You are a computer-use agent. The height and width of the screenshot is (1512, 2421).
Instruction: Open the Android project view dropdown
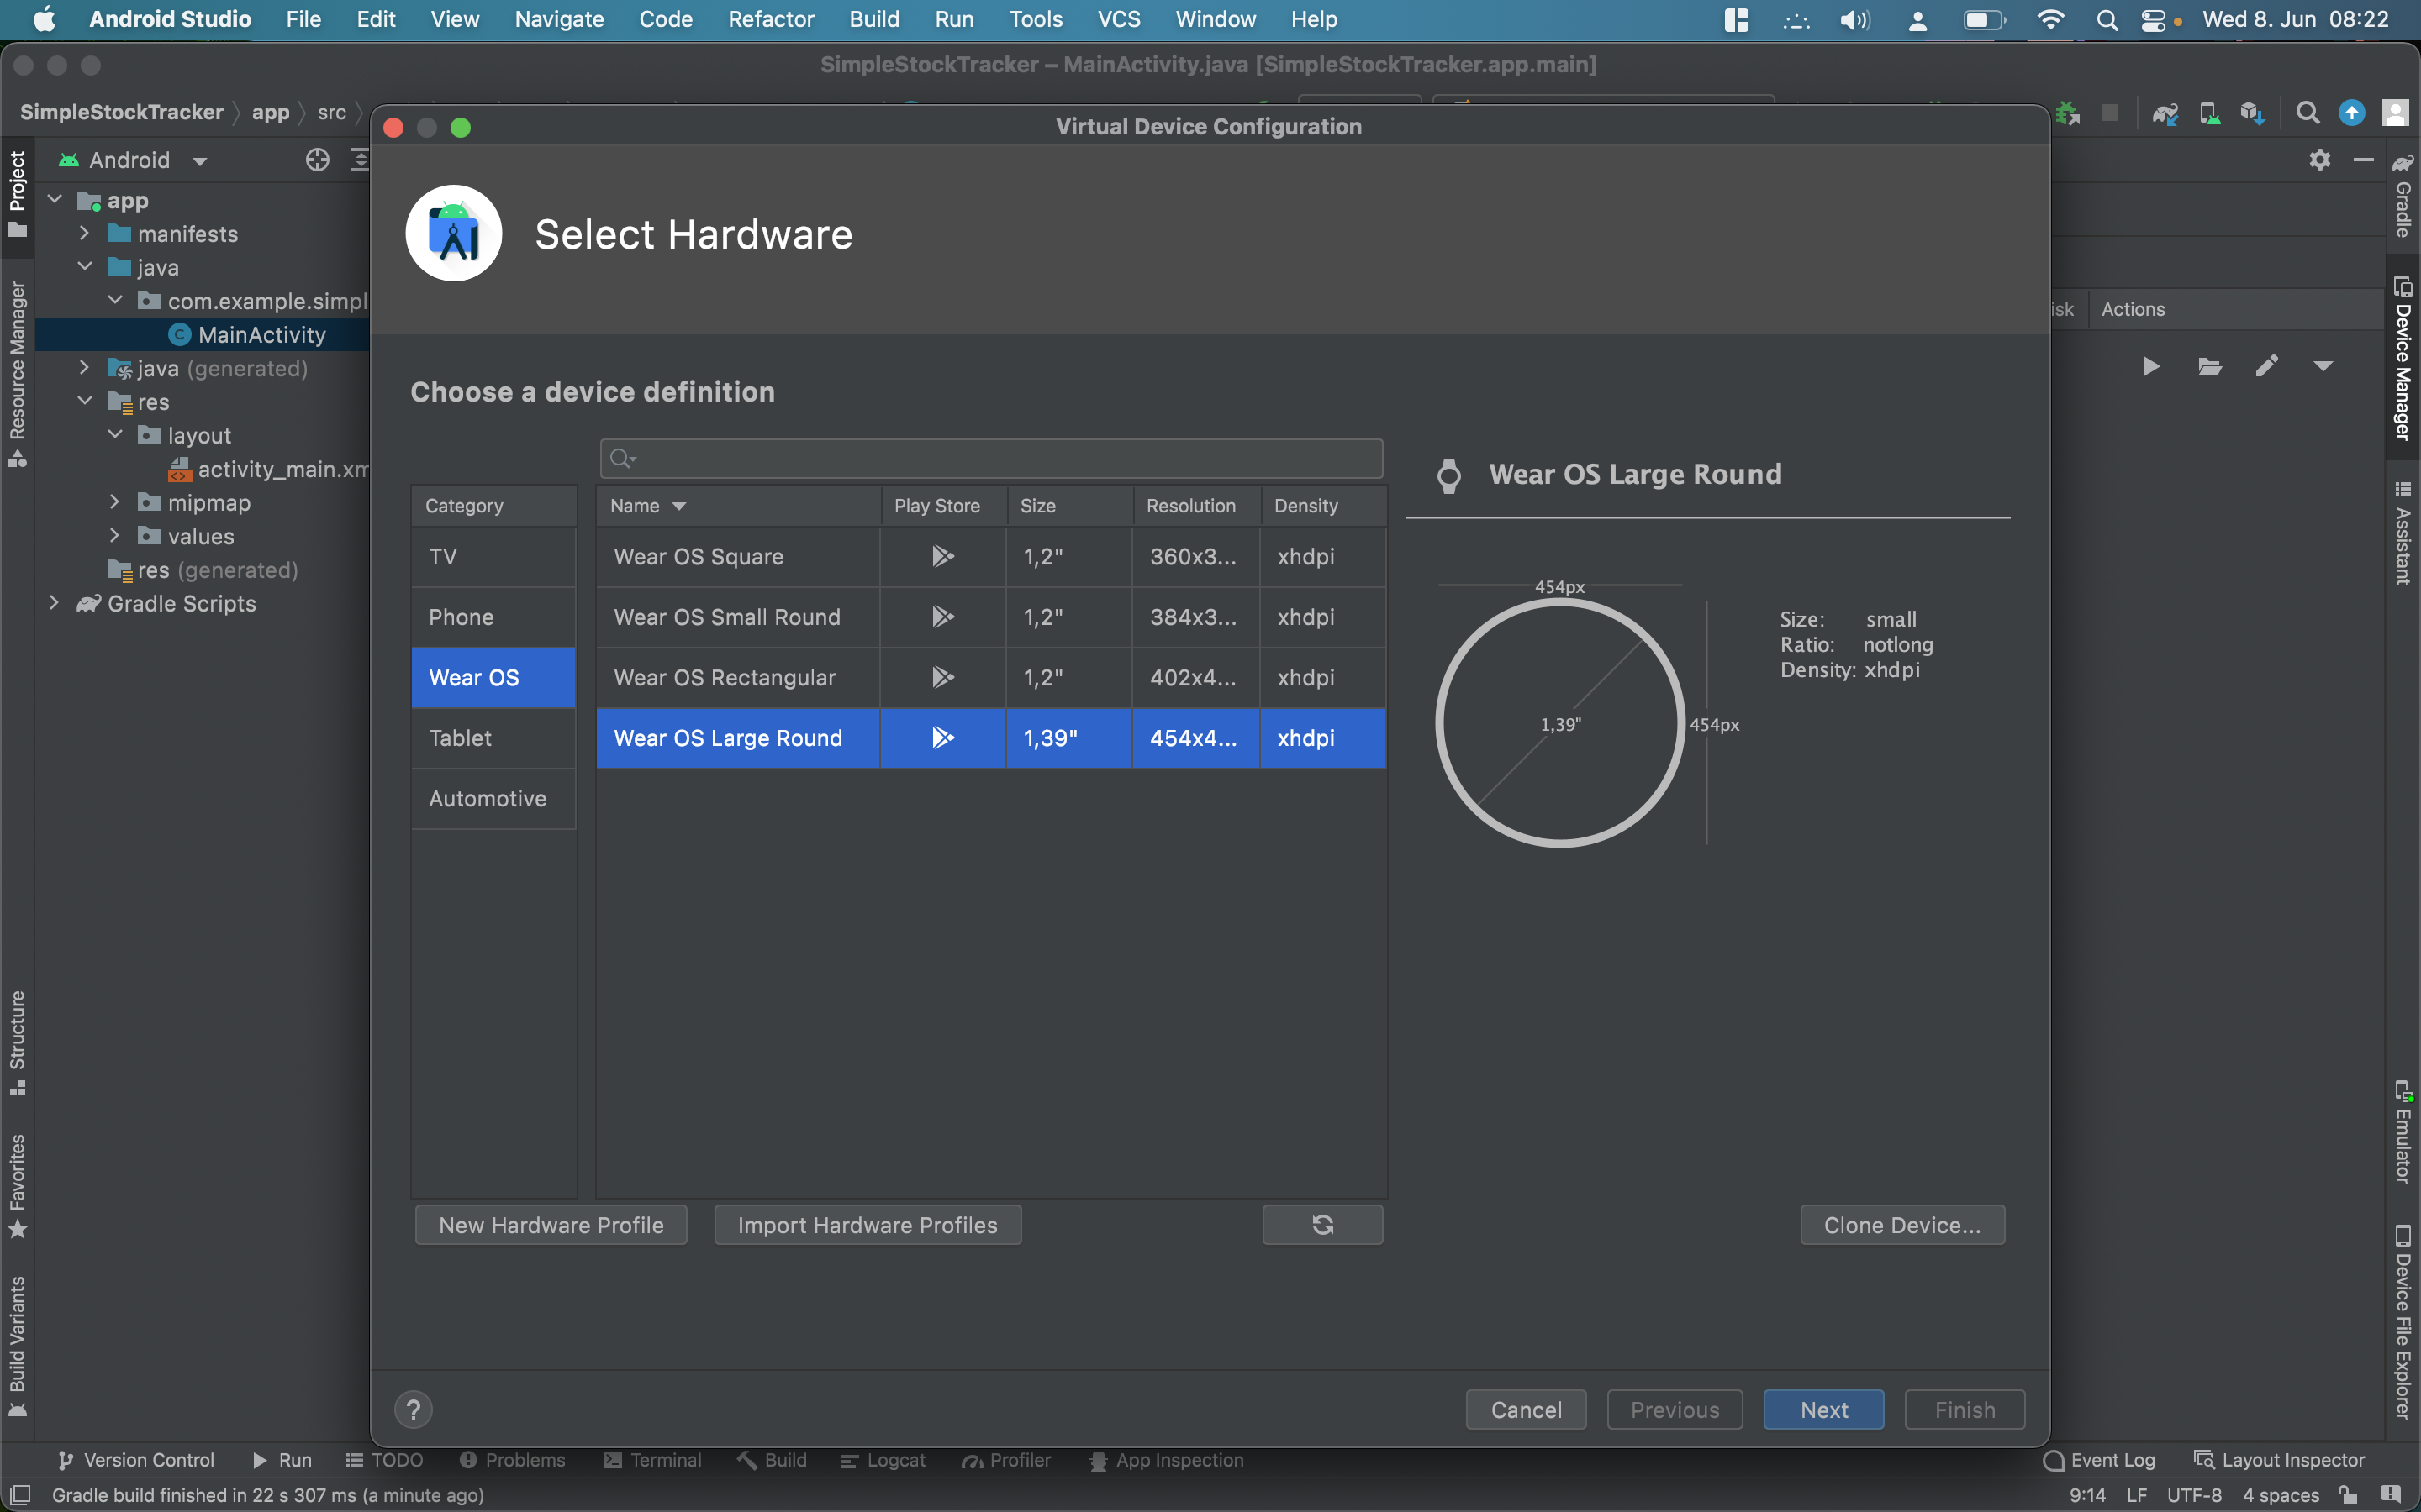coord(199,161)
